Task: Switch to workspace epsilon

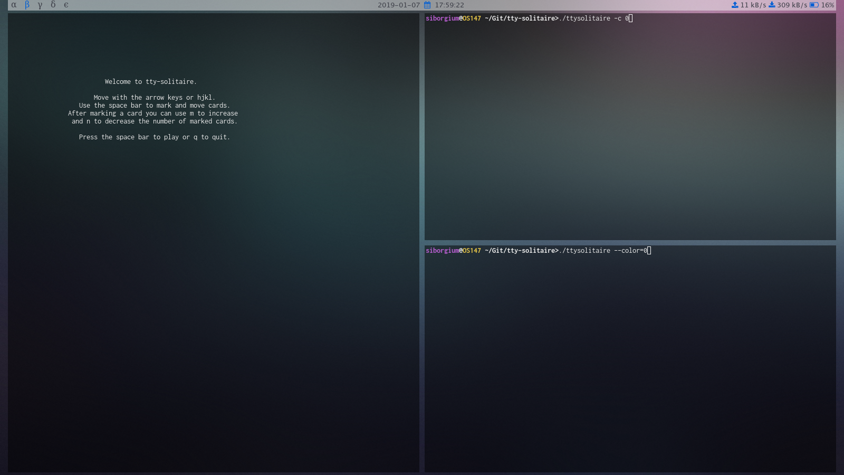Action: tap(66, 5)
